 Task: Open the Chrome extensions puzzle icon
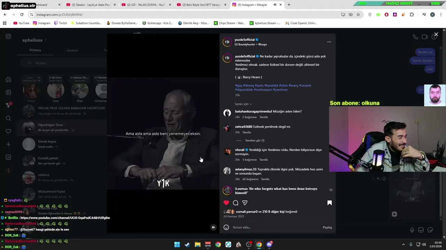[412, 15]
